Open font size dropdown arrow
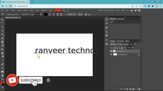This screenshot has width=163, height=91. tap(41, 14)
